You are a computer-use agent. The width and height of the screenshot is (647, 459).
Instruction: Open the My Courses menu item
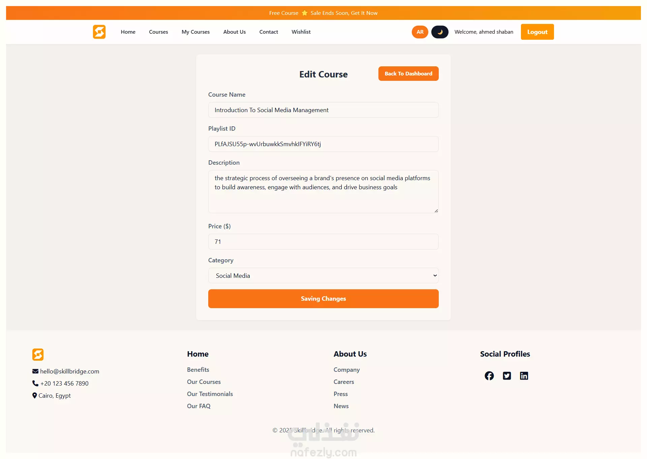[195, 32]
